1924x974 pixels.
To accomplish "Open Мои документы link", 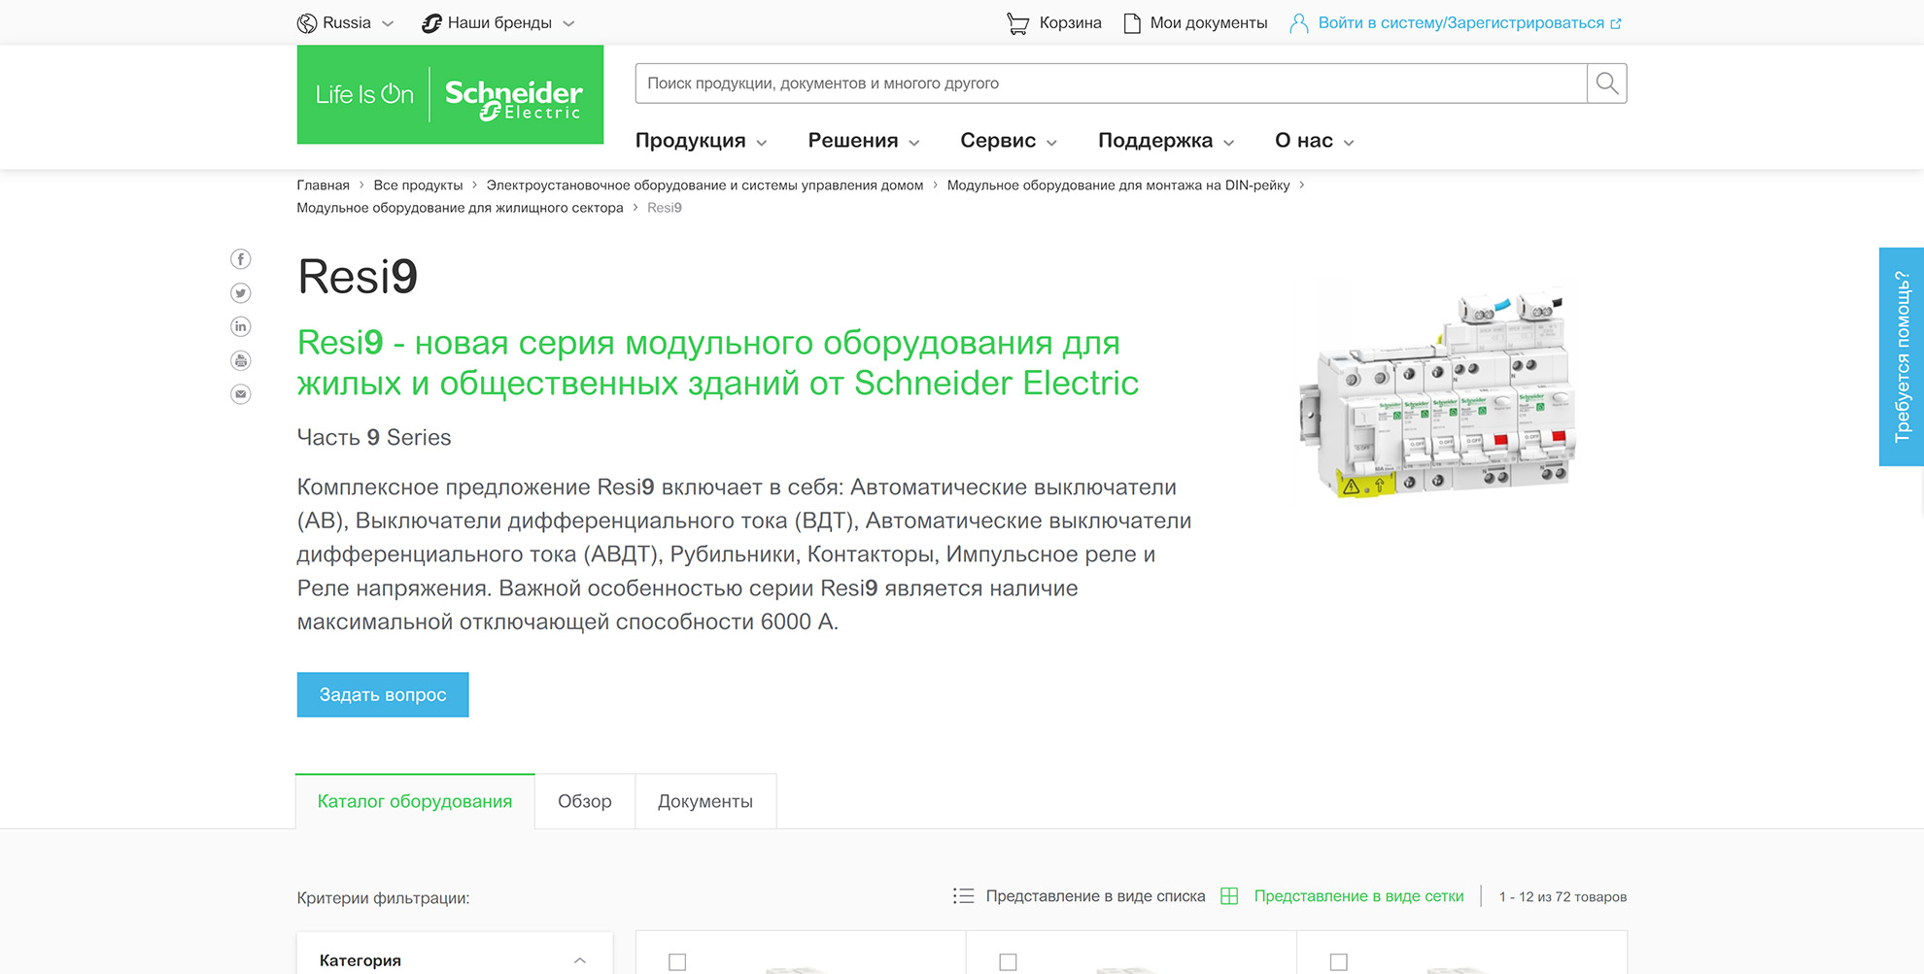I will click(1209, 23).
